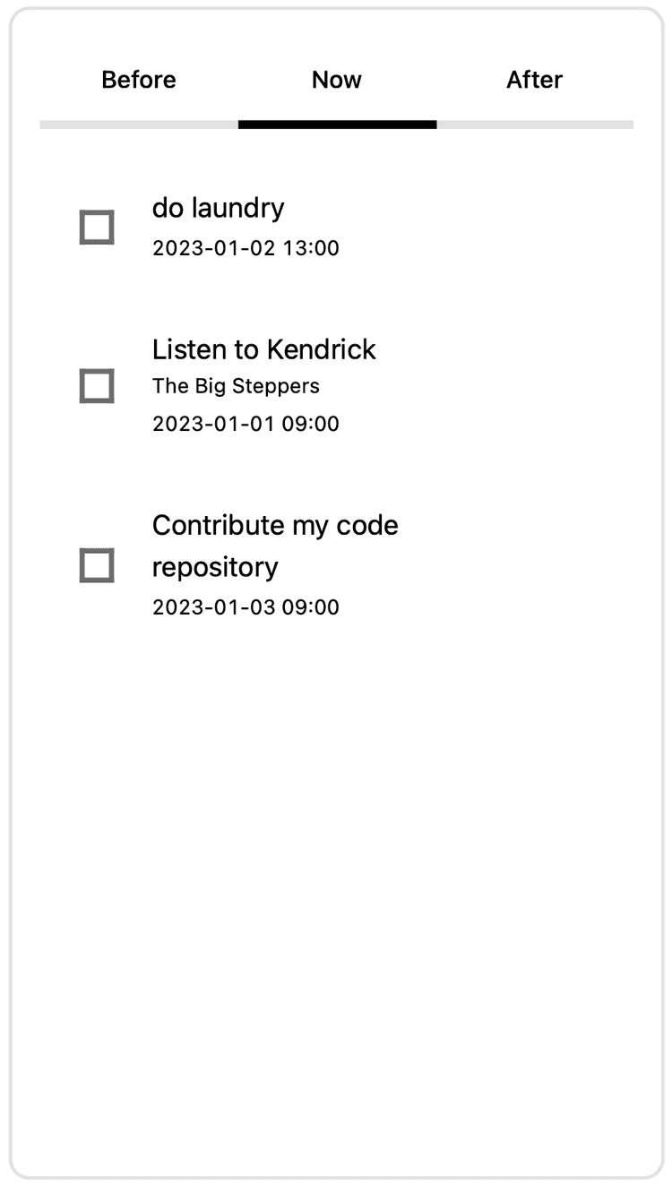Click the black indicator under Now
Viewport: 672px width, 1187px height.
(337, 125)
